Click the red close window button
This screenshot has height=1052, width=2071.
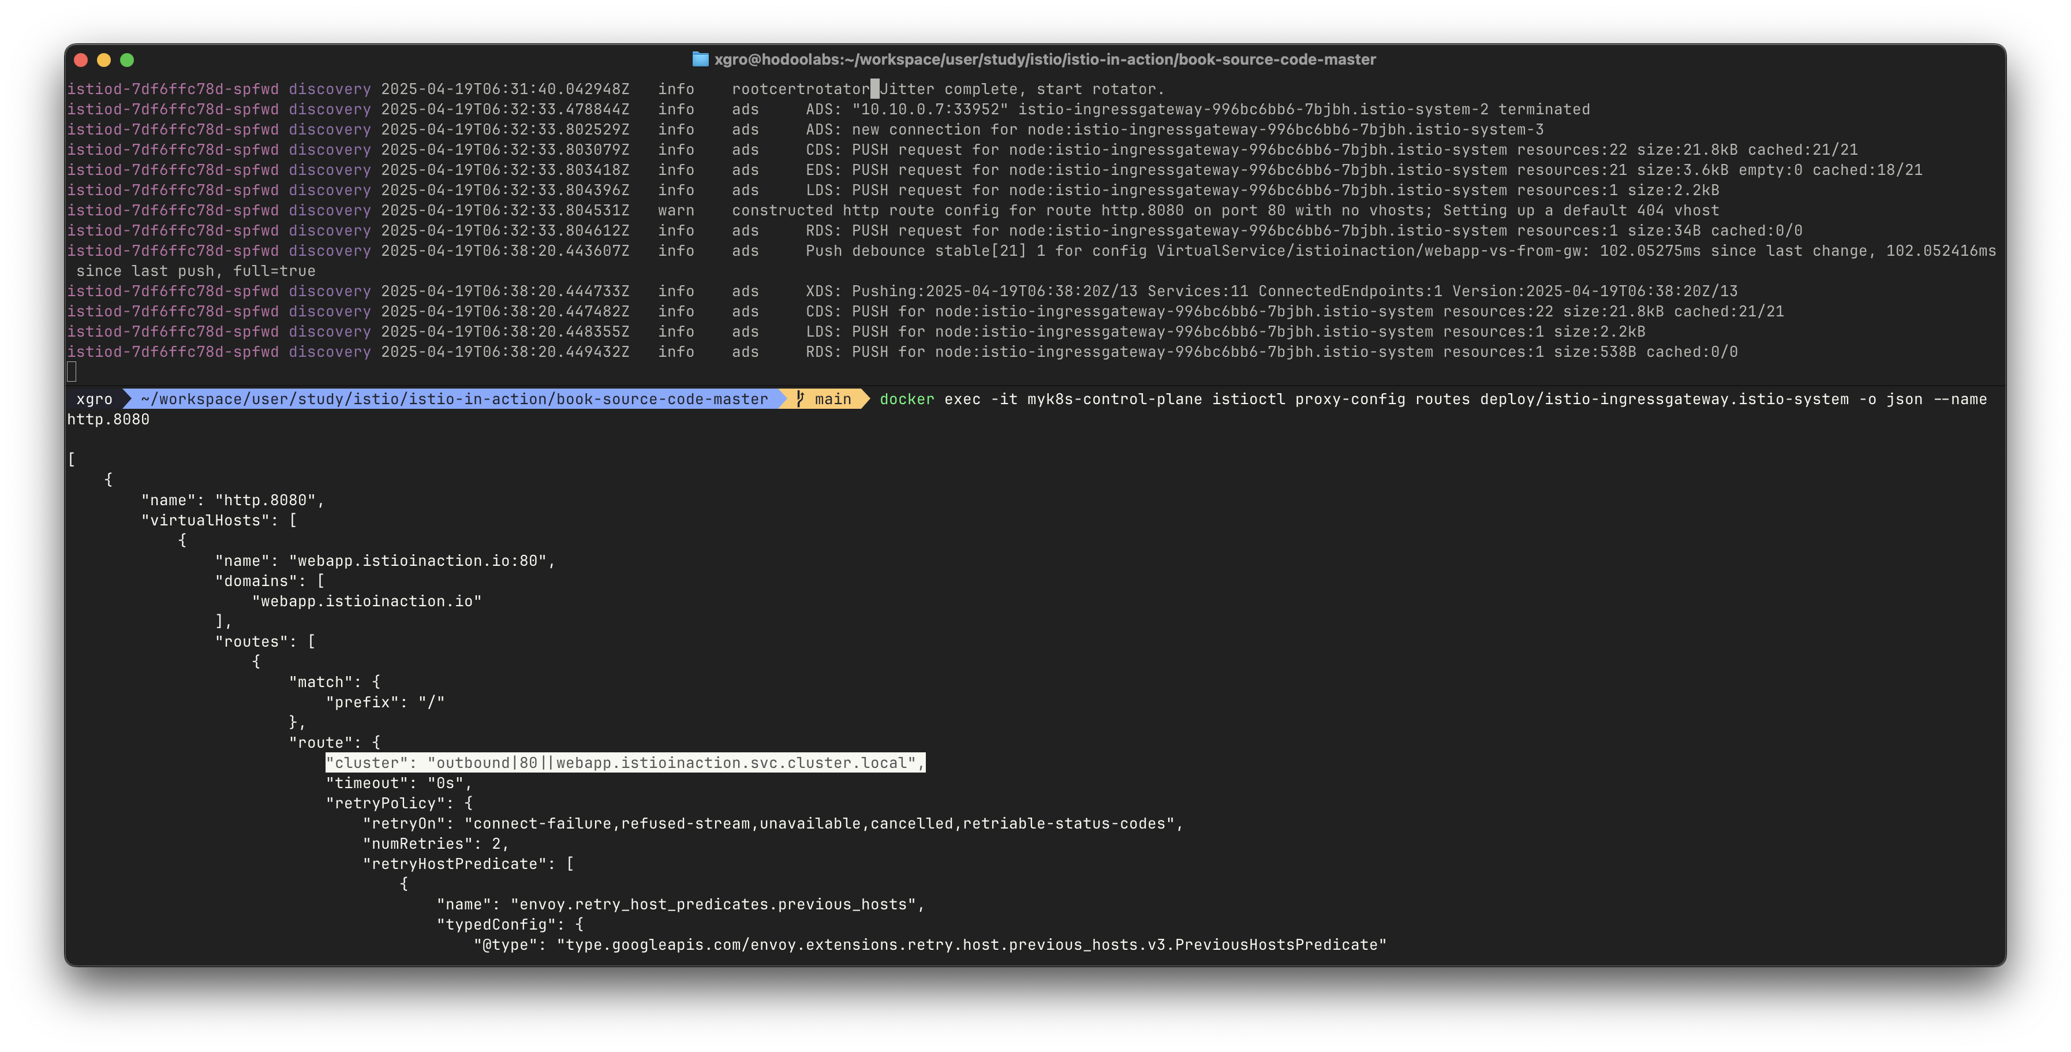80,59
